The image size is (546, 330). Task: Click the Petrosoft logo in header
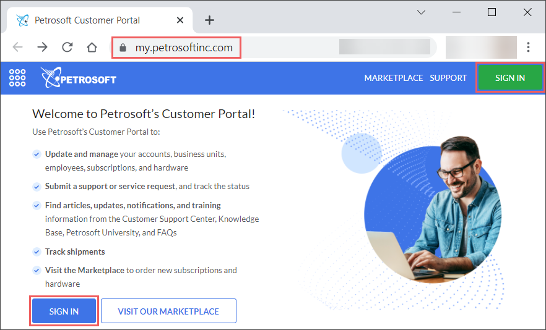tap(79, 77)
